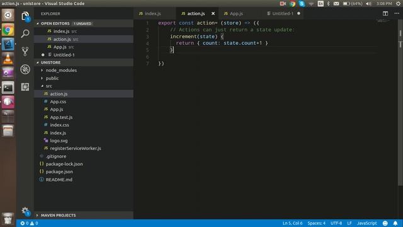
Task: Open the battery indicator showing 64%
Action: tap(353, 4)
